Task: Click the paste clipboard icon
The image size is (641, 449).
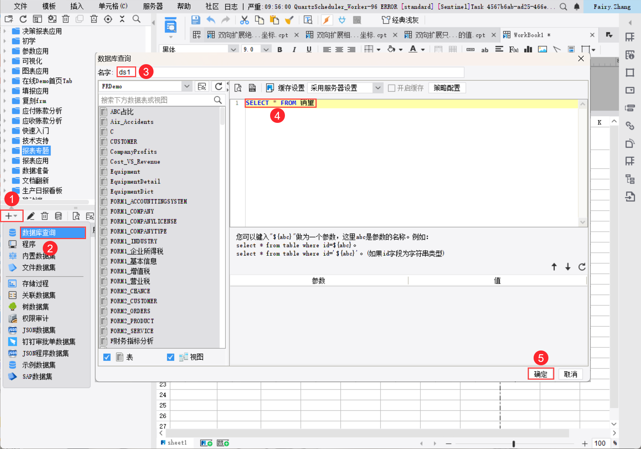Action: 274,20
